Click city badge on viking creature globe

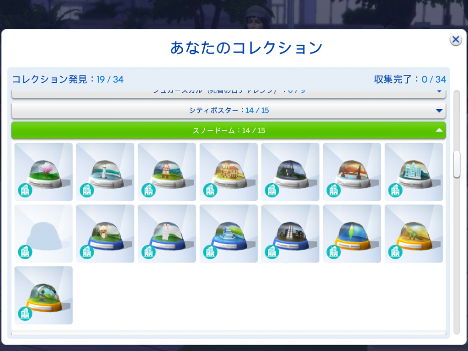(87, 252)
